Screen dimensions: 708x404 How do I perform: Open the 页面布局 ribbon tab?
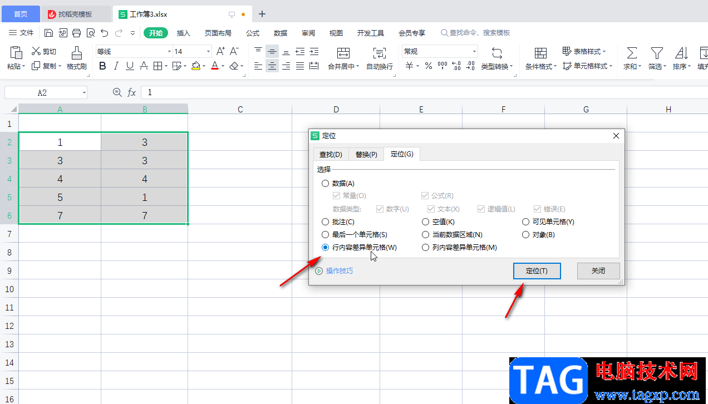(x=218, y=33)
